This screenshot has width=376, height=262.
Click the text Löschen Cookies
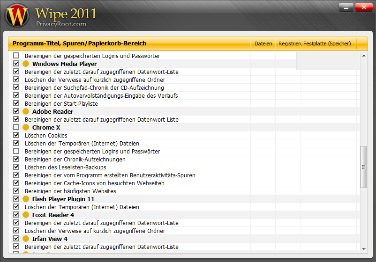[46, 135]
